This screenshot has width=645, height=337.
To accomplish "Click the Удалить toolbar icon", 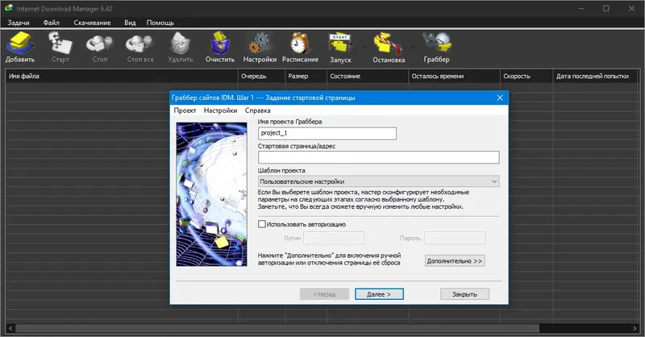I will (x=180, y=44).
